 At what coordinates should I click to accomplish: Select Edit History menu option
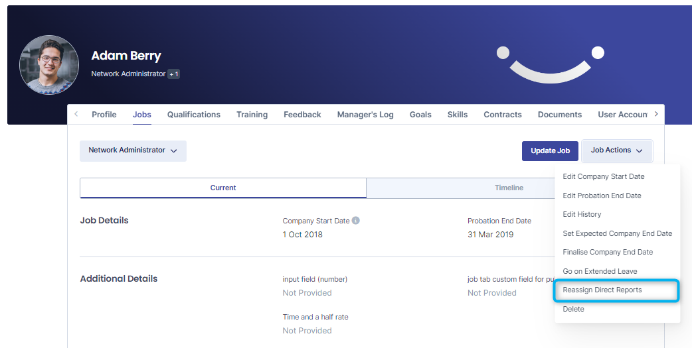point(582,214)
